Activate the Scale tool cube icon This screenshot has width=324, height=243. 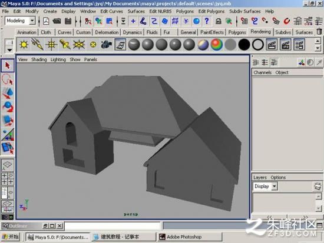[8, 121]
